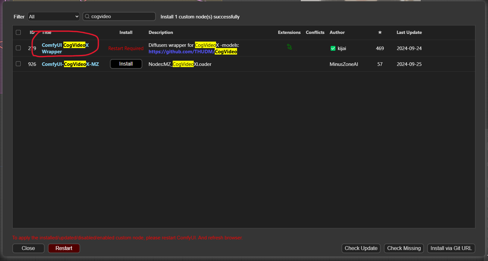
Task: Click the star count 57
Action: pyautogui.click(x=380, y=64)
